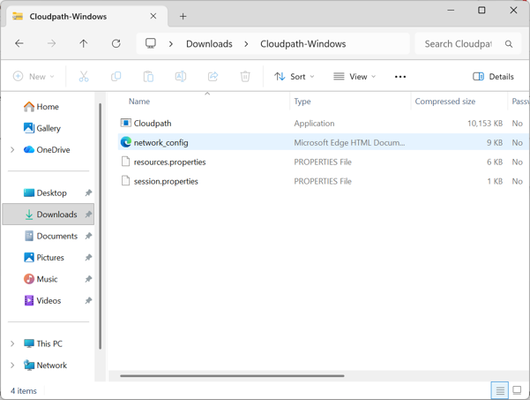Open the Sort dropdown
The height and width of the screenshot is (400, 530).
point(294,77)
